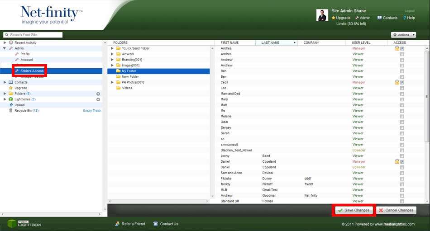Click the Site Admin profile photo
Image resolution: width=430 pixels, height=231 pixels.
[322, 15]
